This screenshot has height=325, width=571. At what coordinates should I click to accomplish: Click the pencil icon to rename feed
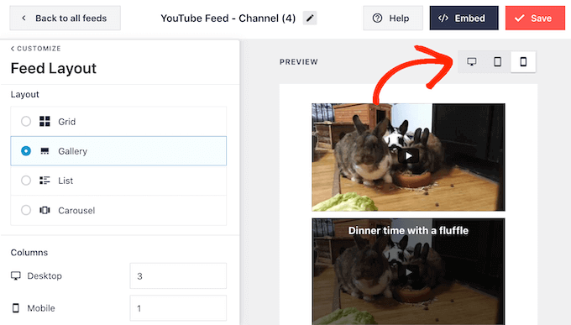[310, 18]
